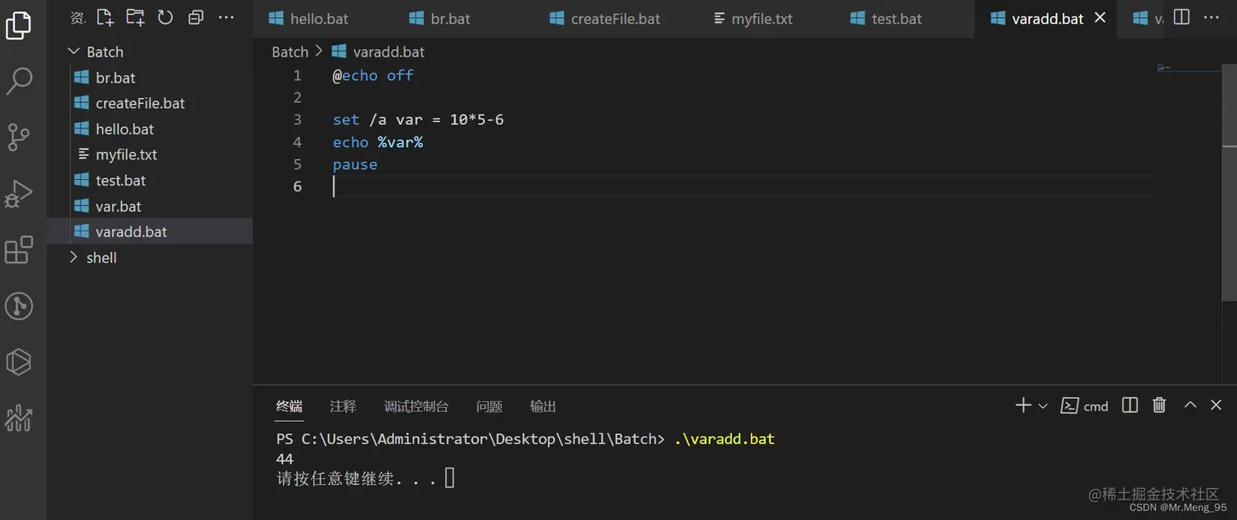Click the terminal output value 44

click(285, 459)
